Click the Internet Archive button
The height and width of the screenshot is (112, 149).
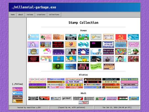[89, 98]
